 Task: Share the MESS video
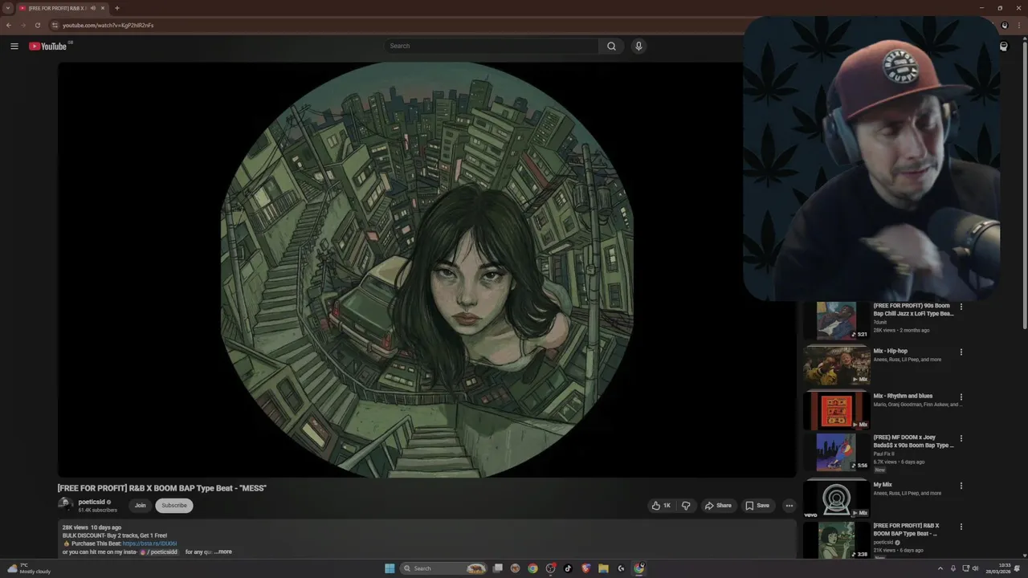[718, 506]
